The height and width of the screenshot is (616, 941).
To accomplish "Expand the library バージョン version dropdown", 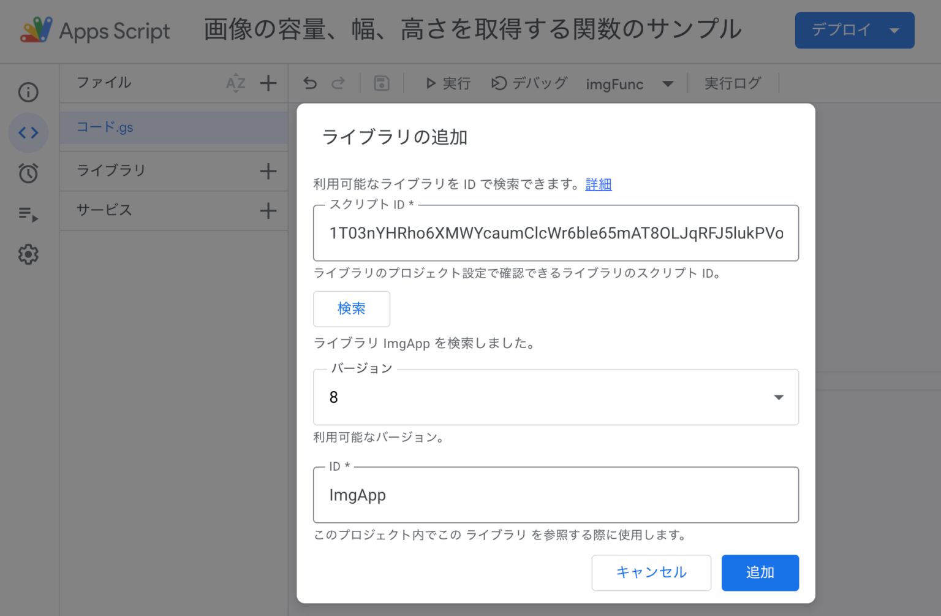I will pyautogui.click(x=779, y=397).
